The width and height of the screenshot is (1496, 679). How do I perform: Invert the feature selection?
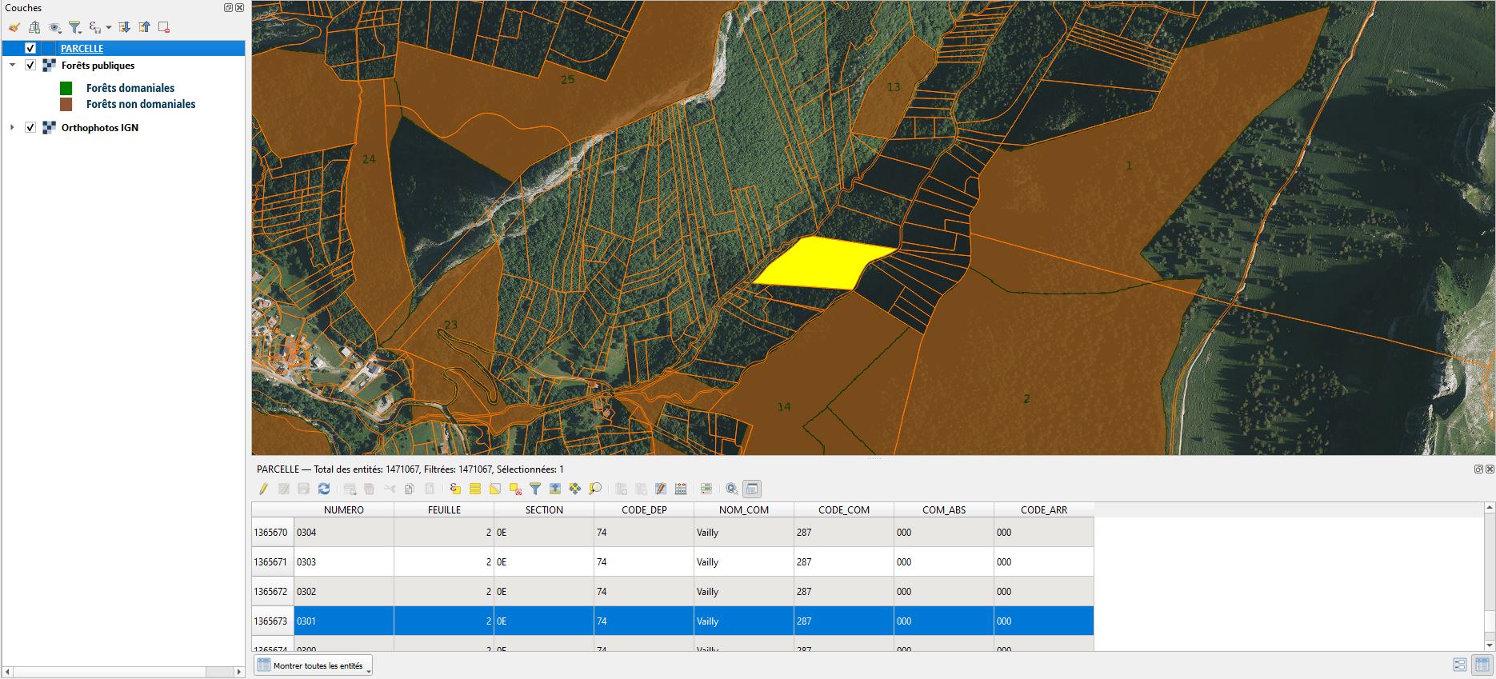click(x=495, y=489)
